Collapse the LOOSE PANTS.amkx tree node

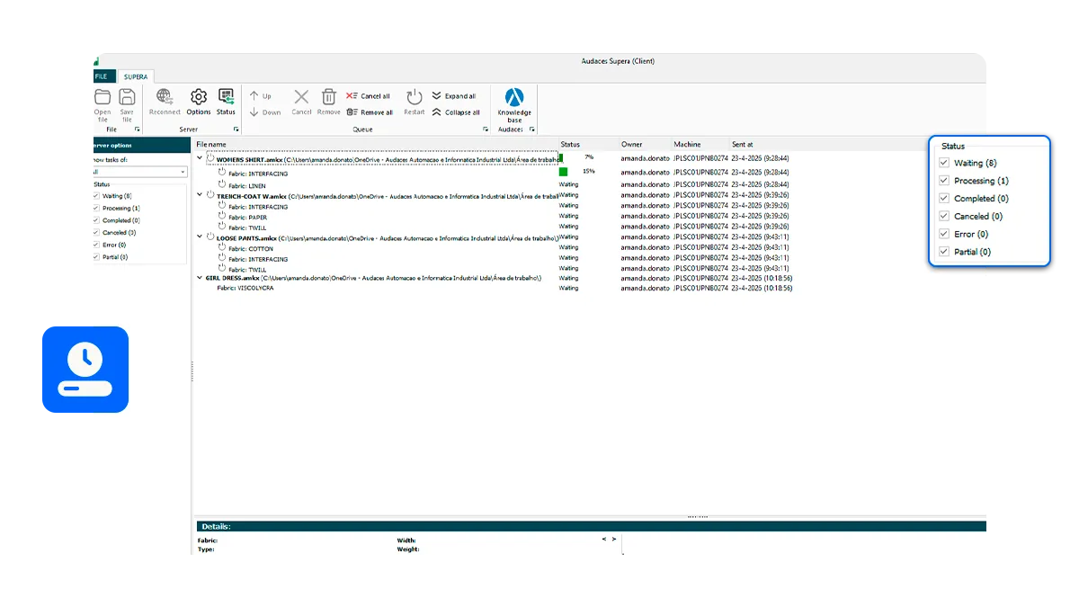pyautogui.click(x=200, y=237)
